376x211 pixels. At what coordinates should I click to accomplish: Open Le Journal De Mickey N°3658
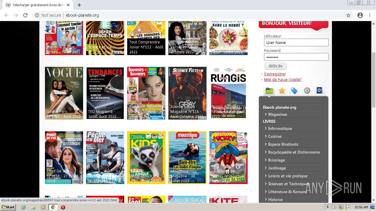click(x=229, y=158)
